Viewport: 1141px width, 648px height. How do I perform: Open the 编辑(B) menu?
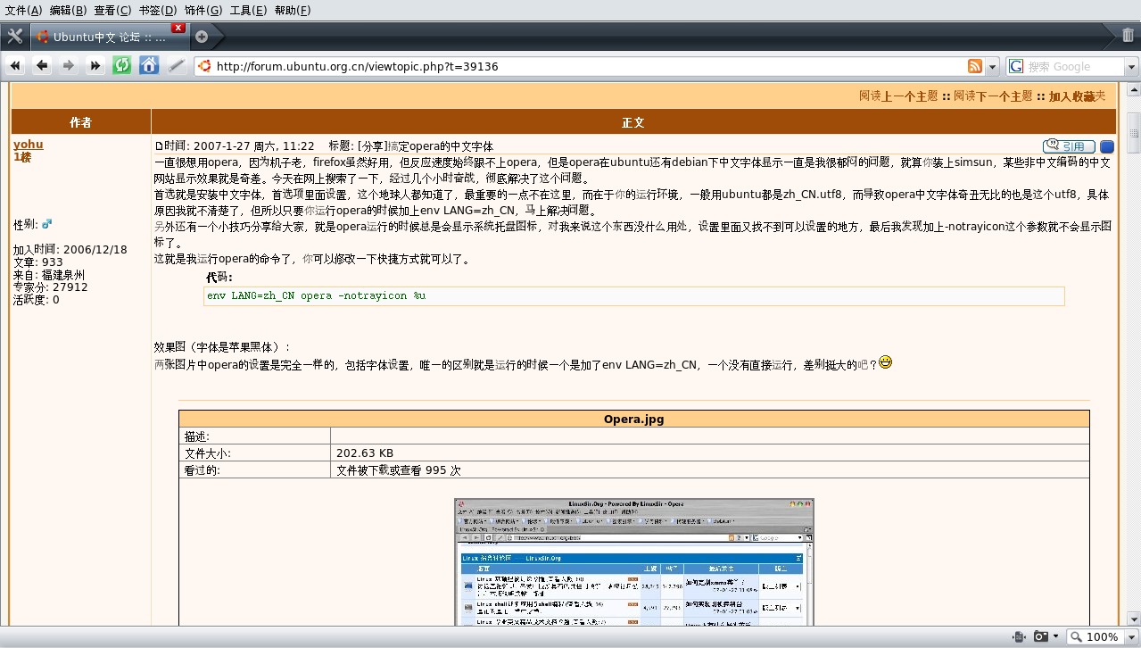[x=68, y=10]
